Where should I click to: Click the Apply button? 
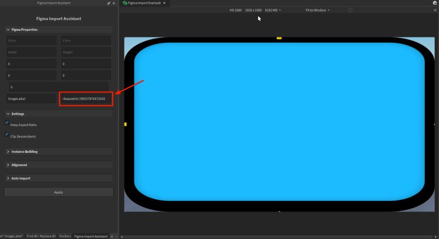coord(59,192)
